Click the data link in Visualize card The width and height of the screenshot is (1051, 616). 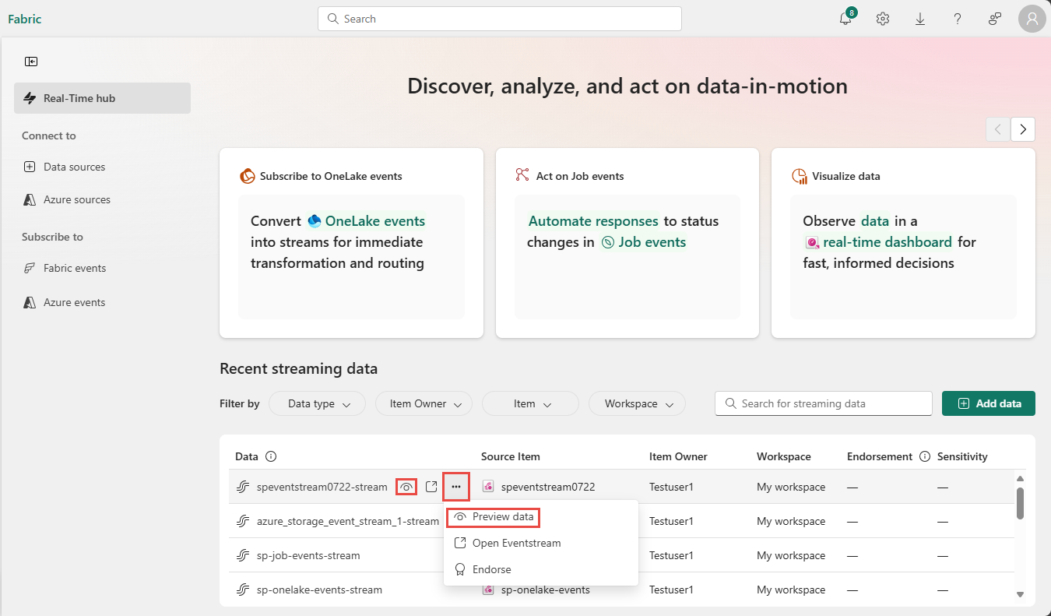pos(874,221)
